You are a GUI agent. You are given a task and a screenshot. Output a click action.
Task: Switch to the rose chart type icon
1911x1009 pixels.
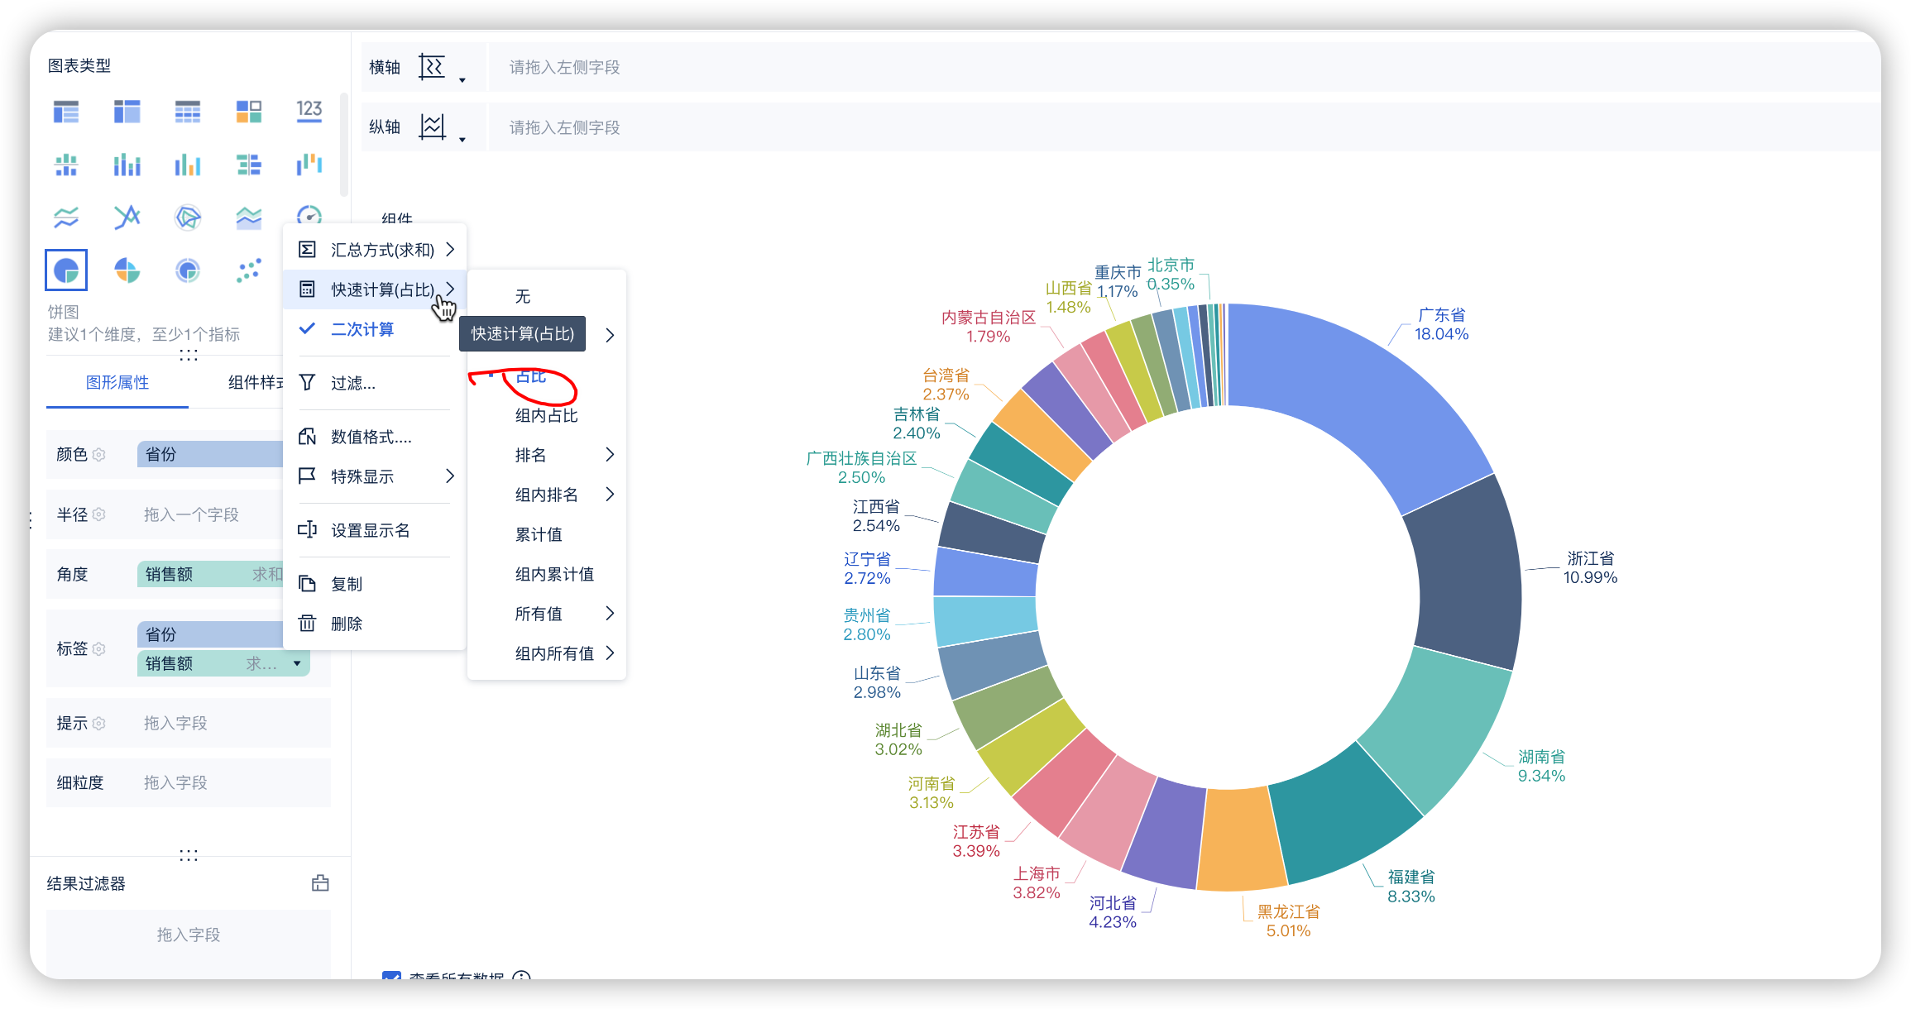127,270
